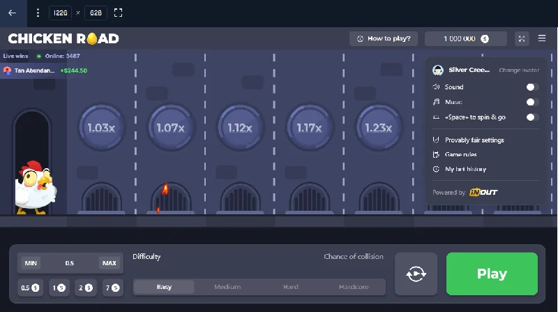The width and height of the screenshot is (558, 312).
Task: Edit the height field showing 628
Action: (96, 13)
